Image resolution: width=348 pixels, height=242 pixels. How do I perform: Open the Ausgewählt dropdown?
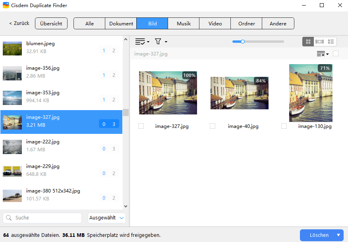tap(106, 218)
